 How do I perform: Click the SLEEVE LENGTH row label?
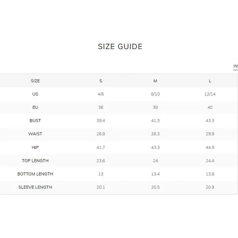pyautogui.click(x=35, y=187)
